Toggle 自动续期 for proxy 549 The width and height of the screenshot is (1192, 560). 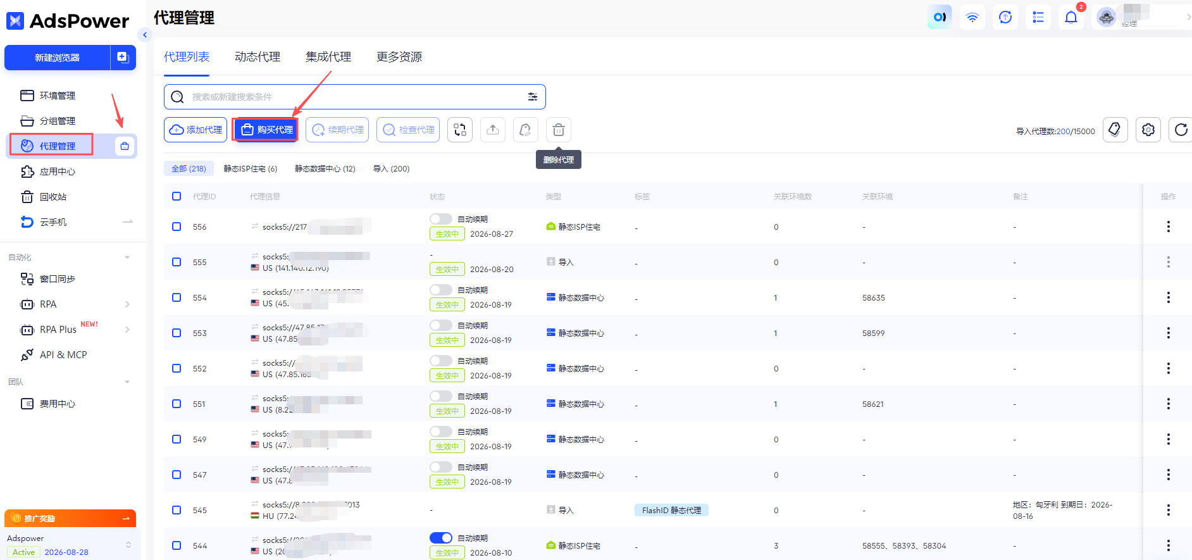click(x=441, y=432)
